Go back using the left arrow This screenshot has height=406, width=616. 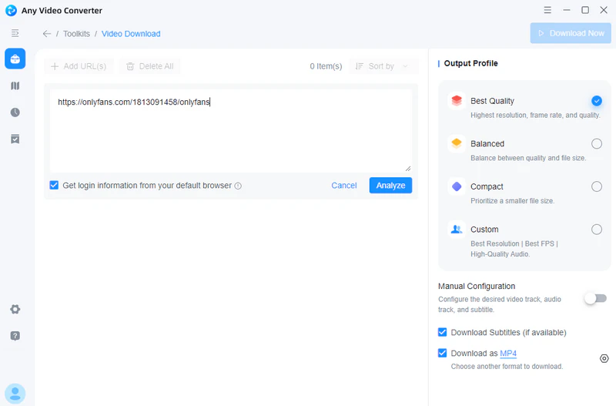47,34
